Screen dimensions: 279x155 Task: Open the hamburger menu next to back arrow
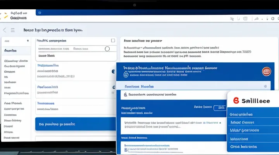point(13,30)
